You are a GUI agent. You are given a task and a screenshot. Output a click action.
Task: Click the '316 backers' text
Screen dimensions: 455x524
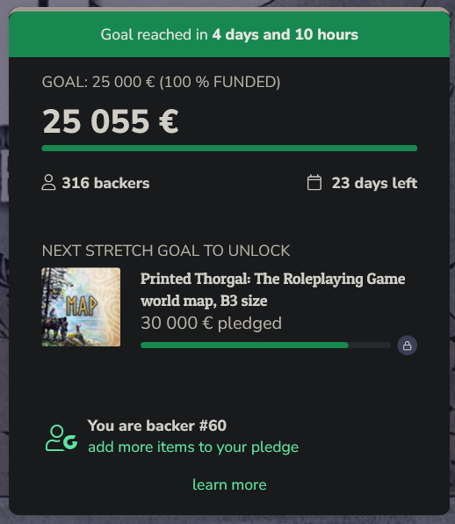(x=105, y=183)
